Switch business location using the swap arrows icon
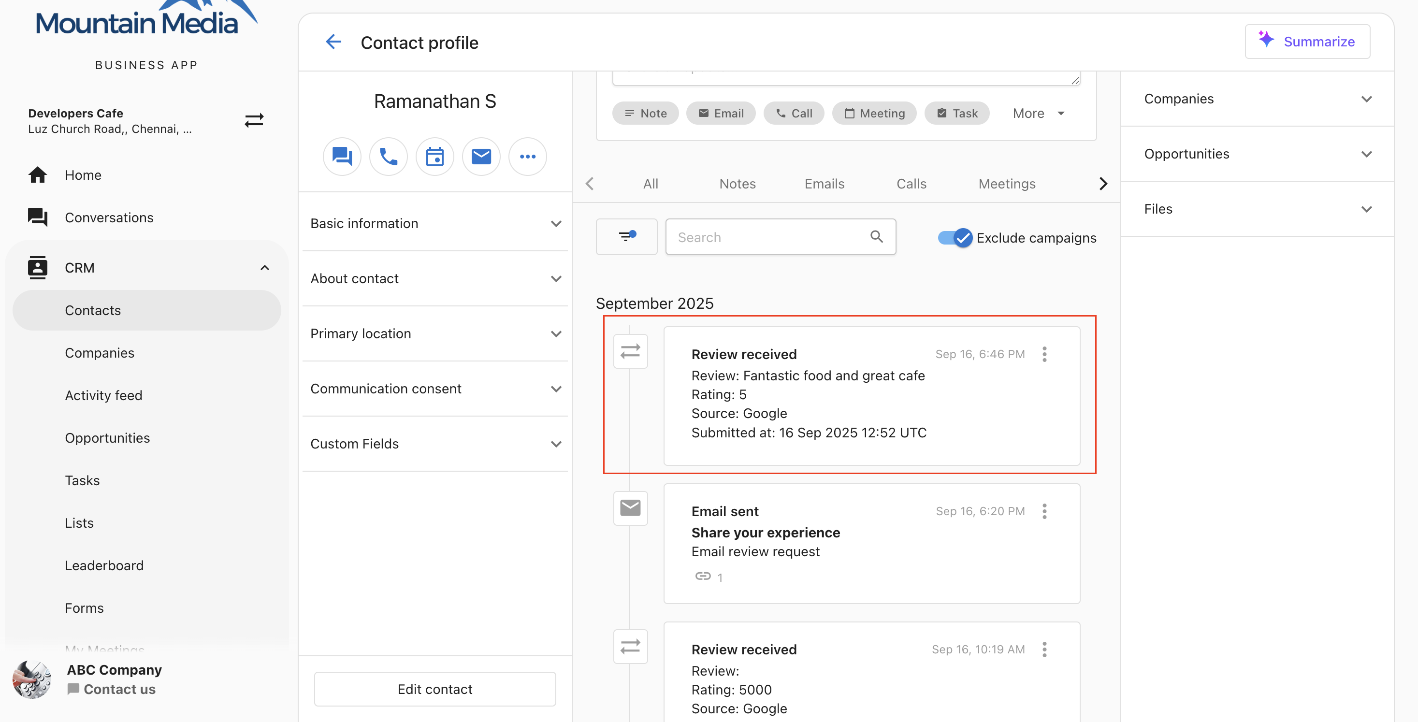The height and width of the screenshot is (722, 1418). (254, 120)
